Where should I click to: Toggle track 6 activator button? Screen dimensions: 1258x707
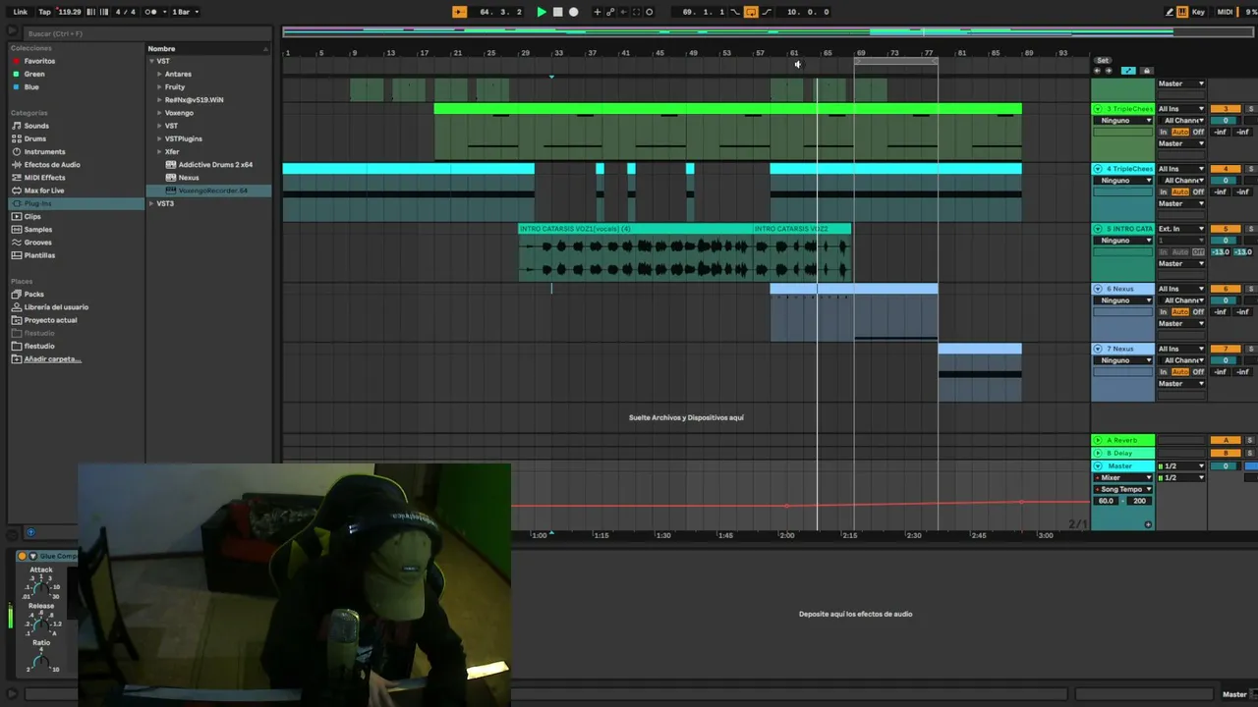(1226, 289)
